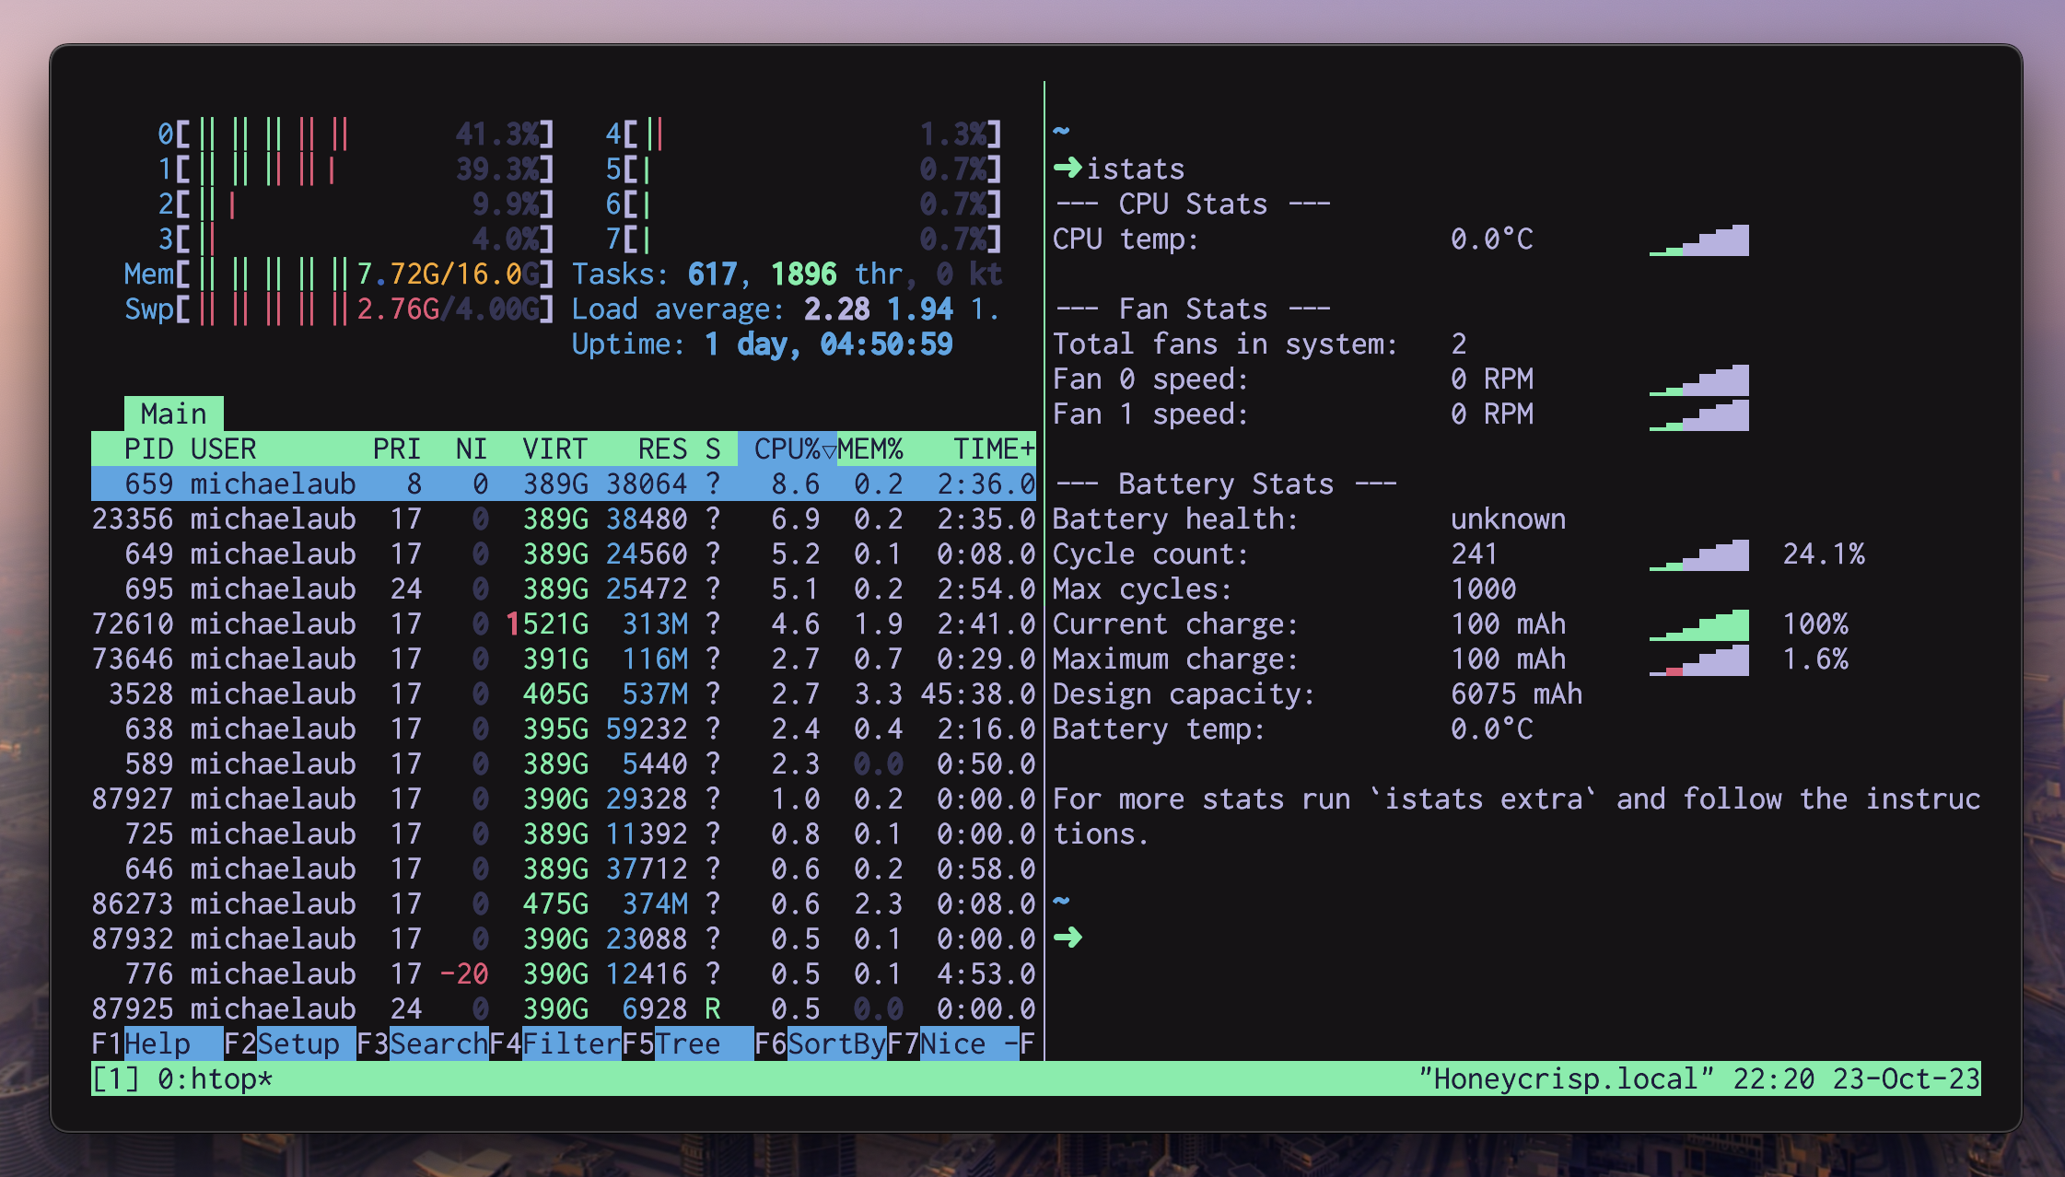Select process row with PID 72610
Screen dimensions: 2065x1177
click(x=564, y=623)
